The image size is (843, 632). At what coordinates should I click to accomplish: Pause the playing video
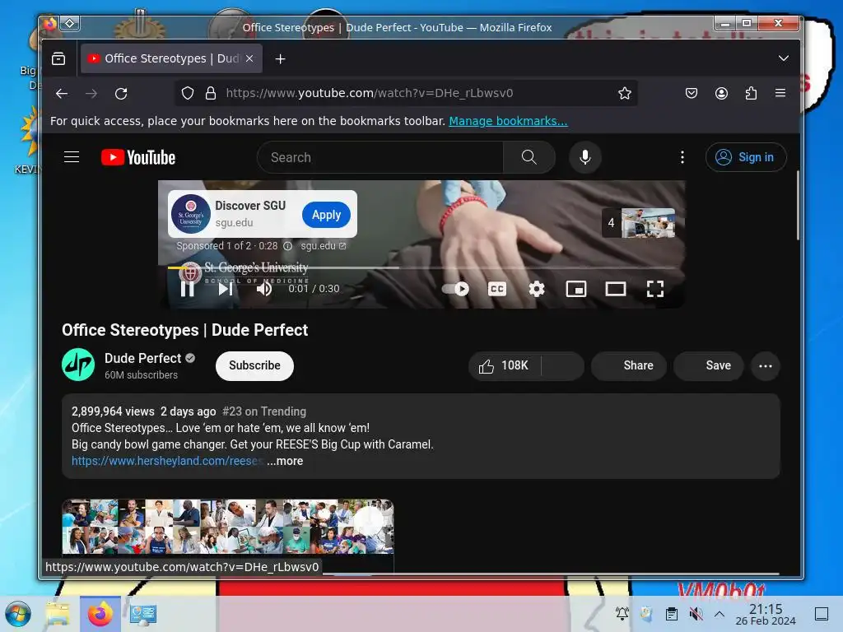(187, 289)
